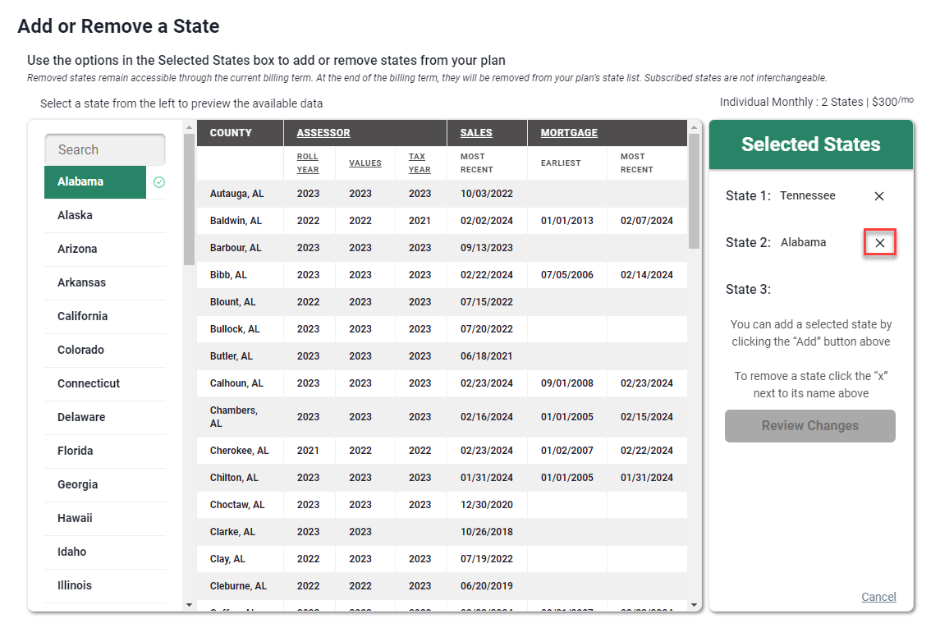Screen dimensions: 940x628
Task: Type in the state Search field
Action: pos(105,149)
